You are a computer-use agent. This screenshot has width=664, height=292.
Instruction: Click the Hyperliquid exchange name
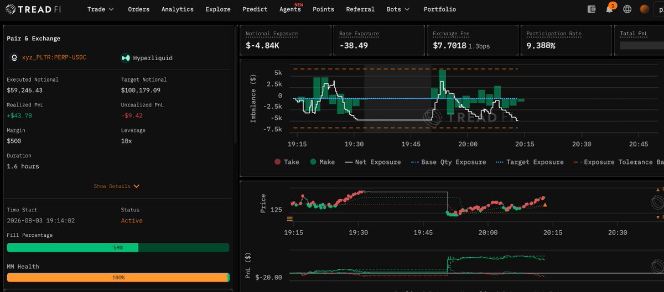coord(153,57)
